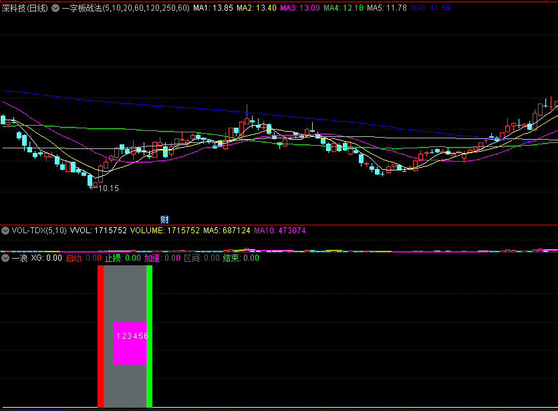Click the yellow VOLUME: 1715752 label
Screen dimensions: 558x411
tap(165, 231)
